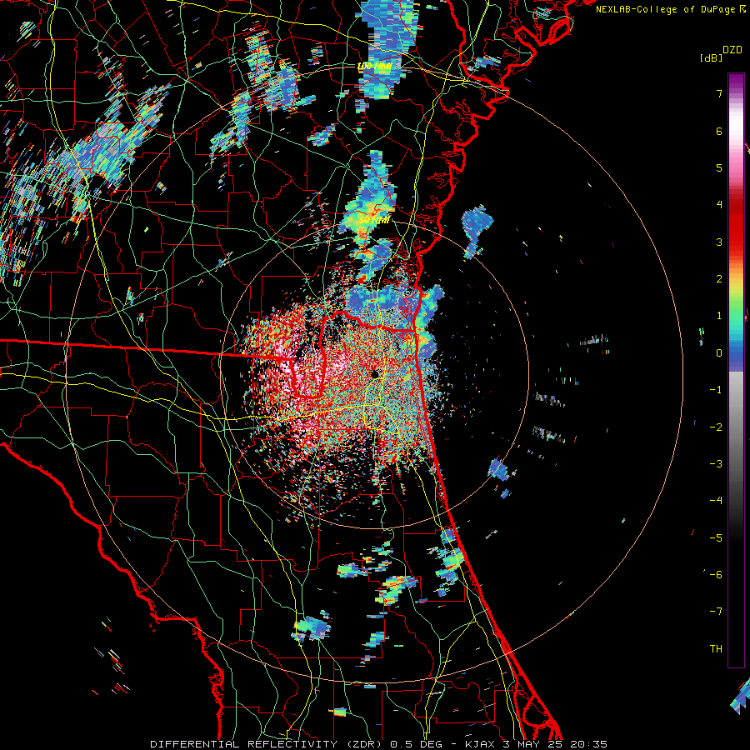Select the 4 value on the dB scale
Screen dimensions: 750x750
click(x=719, y=205)
